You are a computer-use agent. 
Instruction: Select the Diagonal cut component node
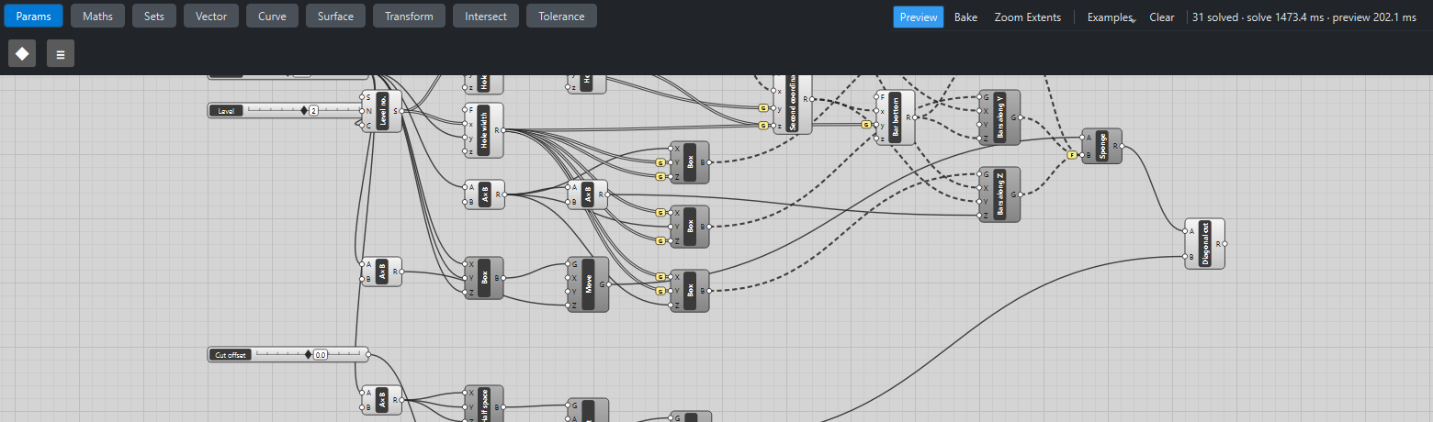point(1205,244)
